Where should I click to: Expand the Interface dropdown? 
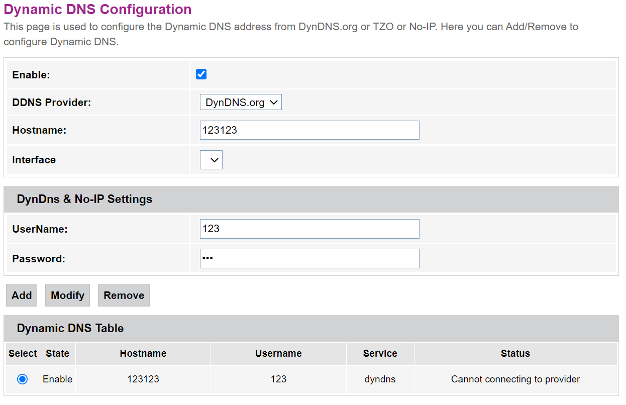click(x=211, y=160)
